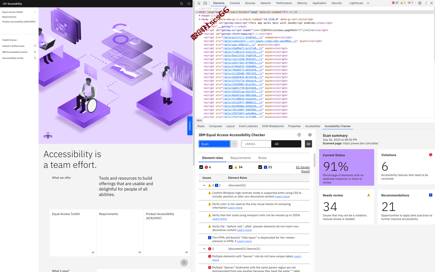Click violation icon for banner unique labels issue
The width and height of the screenshot is (435, 272).
[209, 256]
